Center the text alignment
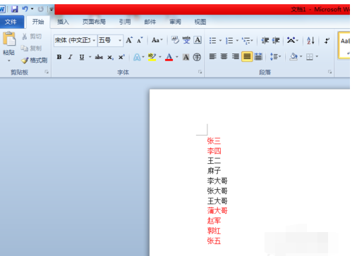 point(224,56)
